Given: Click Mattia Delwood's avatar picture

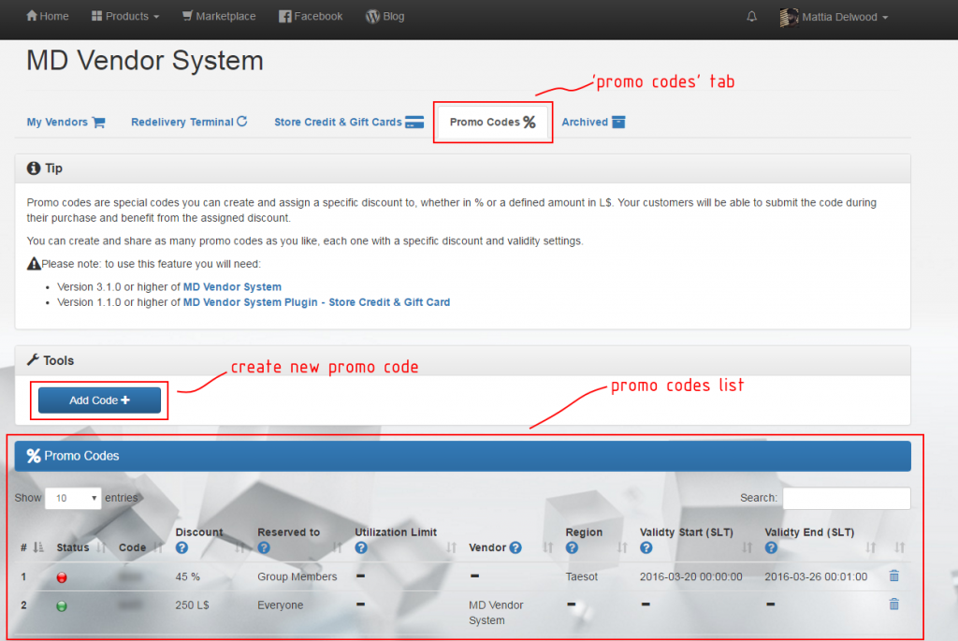Looking at the screenshot, I should (789, 17).
